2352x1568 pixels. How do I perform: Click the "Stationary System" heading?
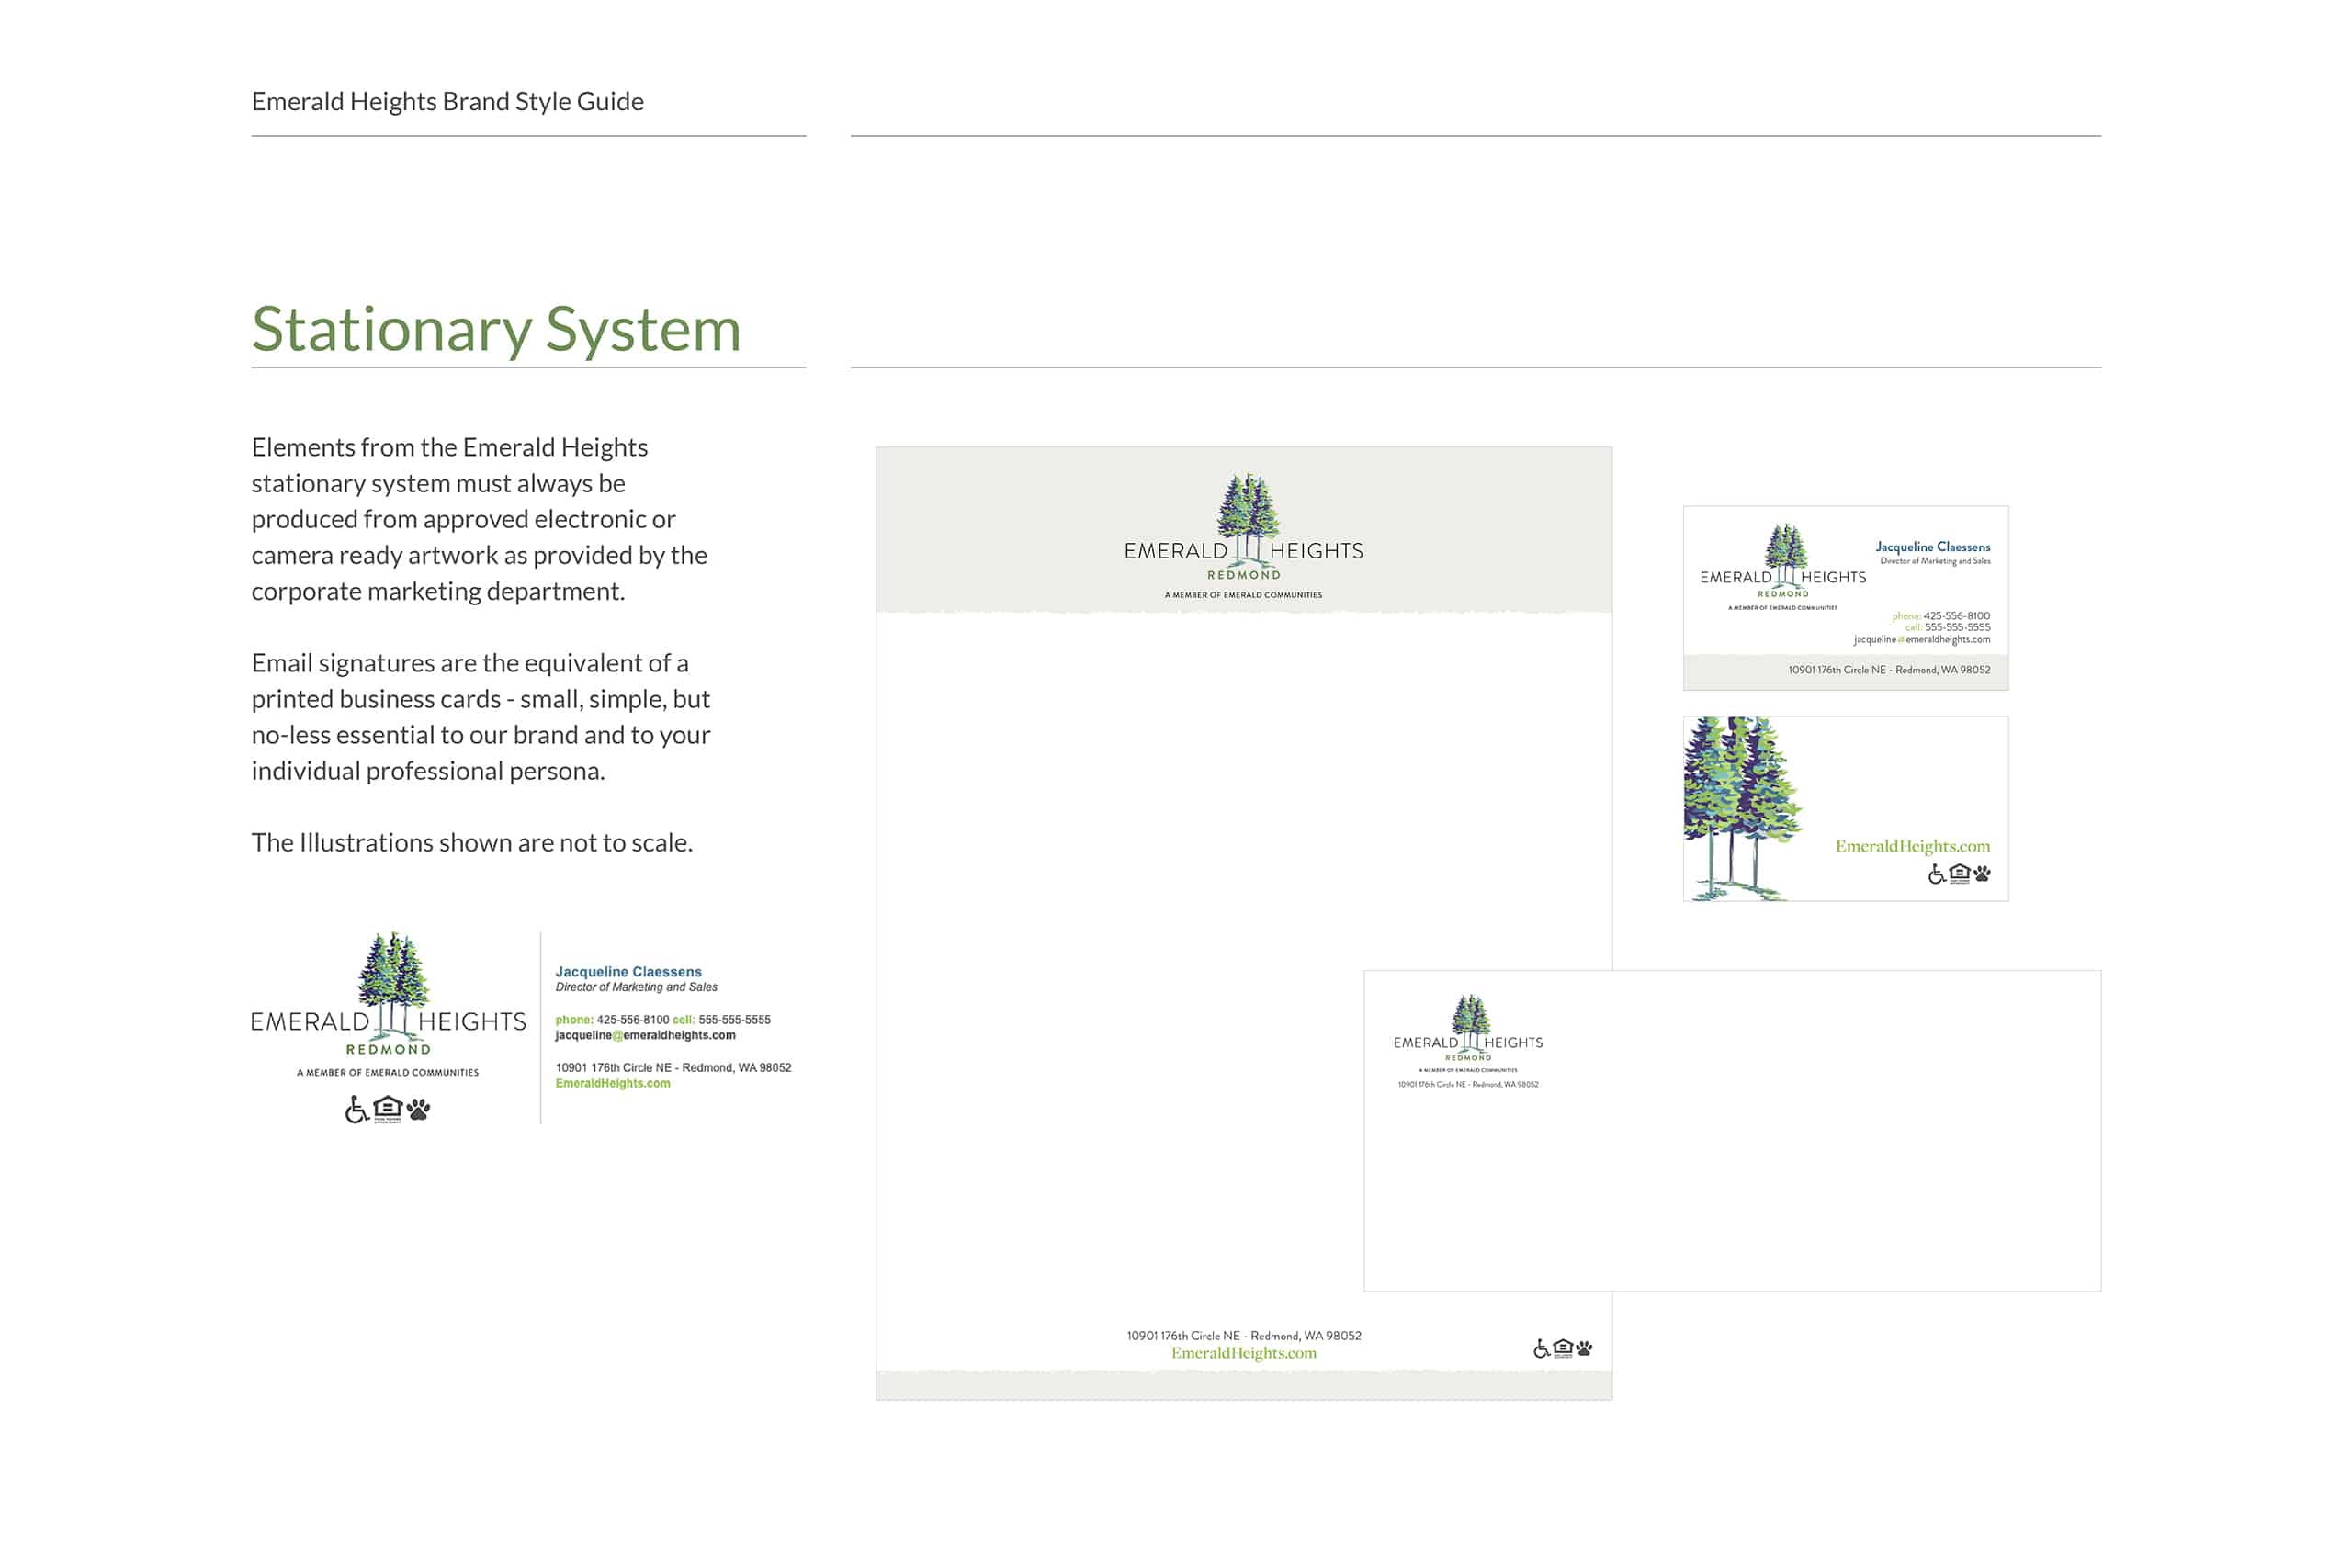(x=496, y=330)
